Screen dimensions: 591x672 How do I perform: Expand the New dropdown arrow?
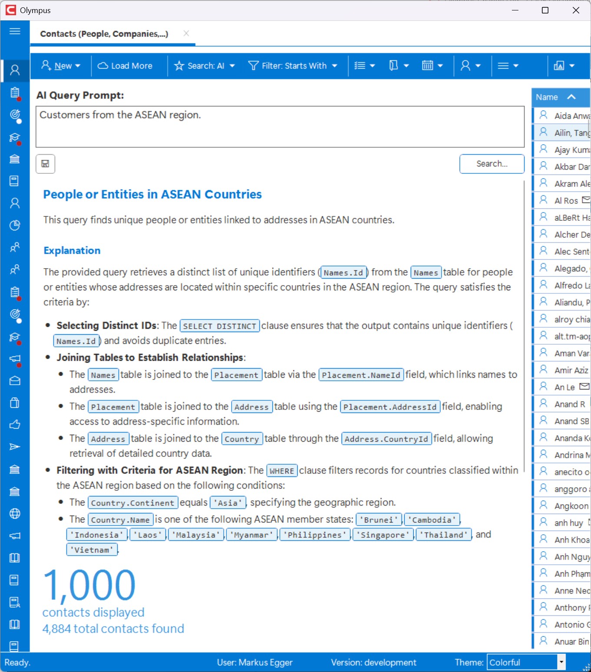click(x=78, y=66)
